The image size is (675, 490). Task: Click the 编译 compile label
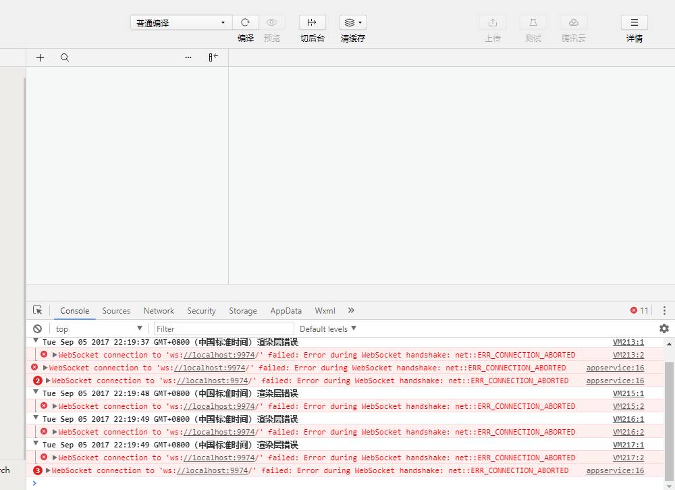click(246, 39)
